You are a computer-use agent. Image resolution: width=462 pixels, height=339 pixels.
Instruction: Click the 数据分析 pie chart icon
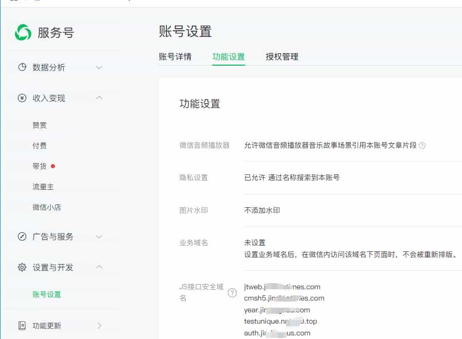[x=22, y=67]
